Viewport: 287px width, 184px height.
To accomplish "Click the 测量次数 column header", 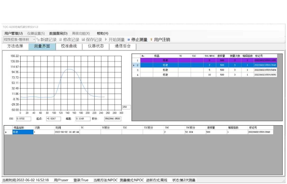I will point(235,56).
